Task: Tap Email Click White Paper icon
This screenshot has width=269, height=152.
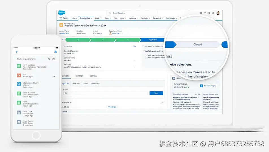Action: click(19, 113)
